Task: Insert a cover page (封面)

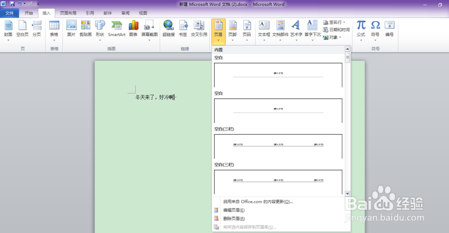Action: click(x=8, y=31)
